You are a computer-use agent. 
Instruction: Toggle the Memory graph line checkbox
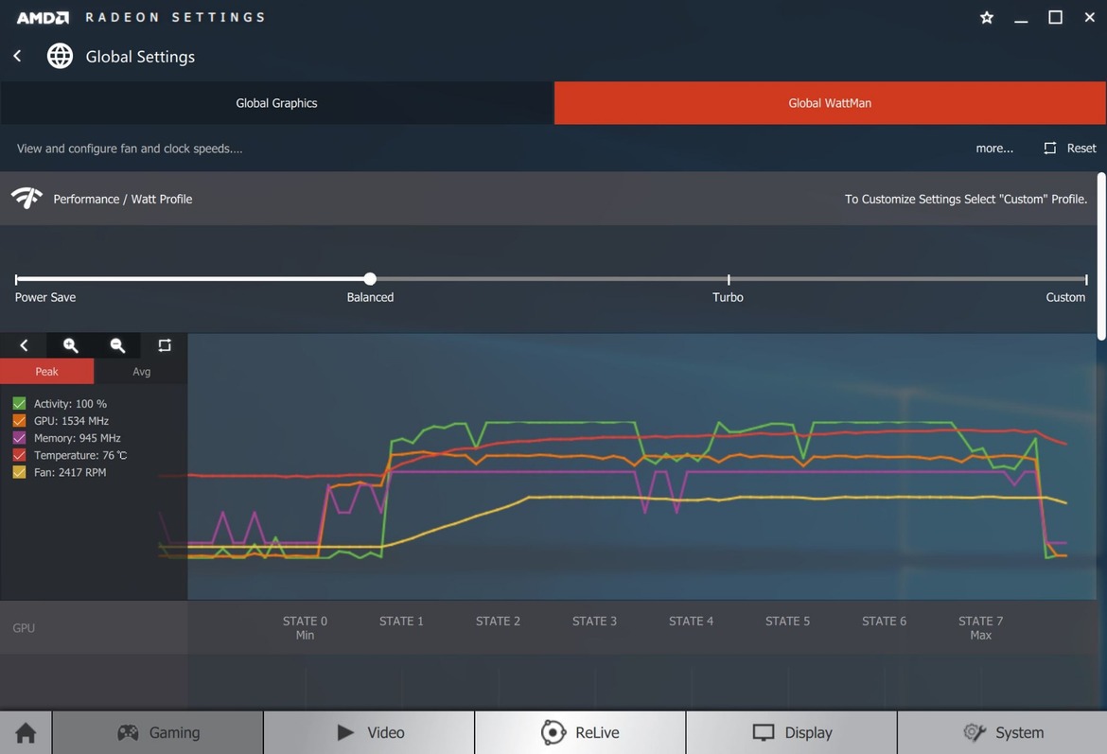tap(19, 438)
